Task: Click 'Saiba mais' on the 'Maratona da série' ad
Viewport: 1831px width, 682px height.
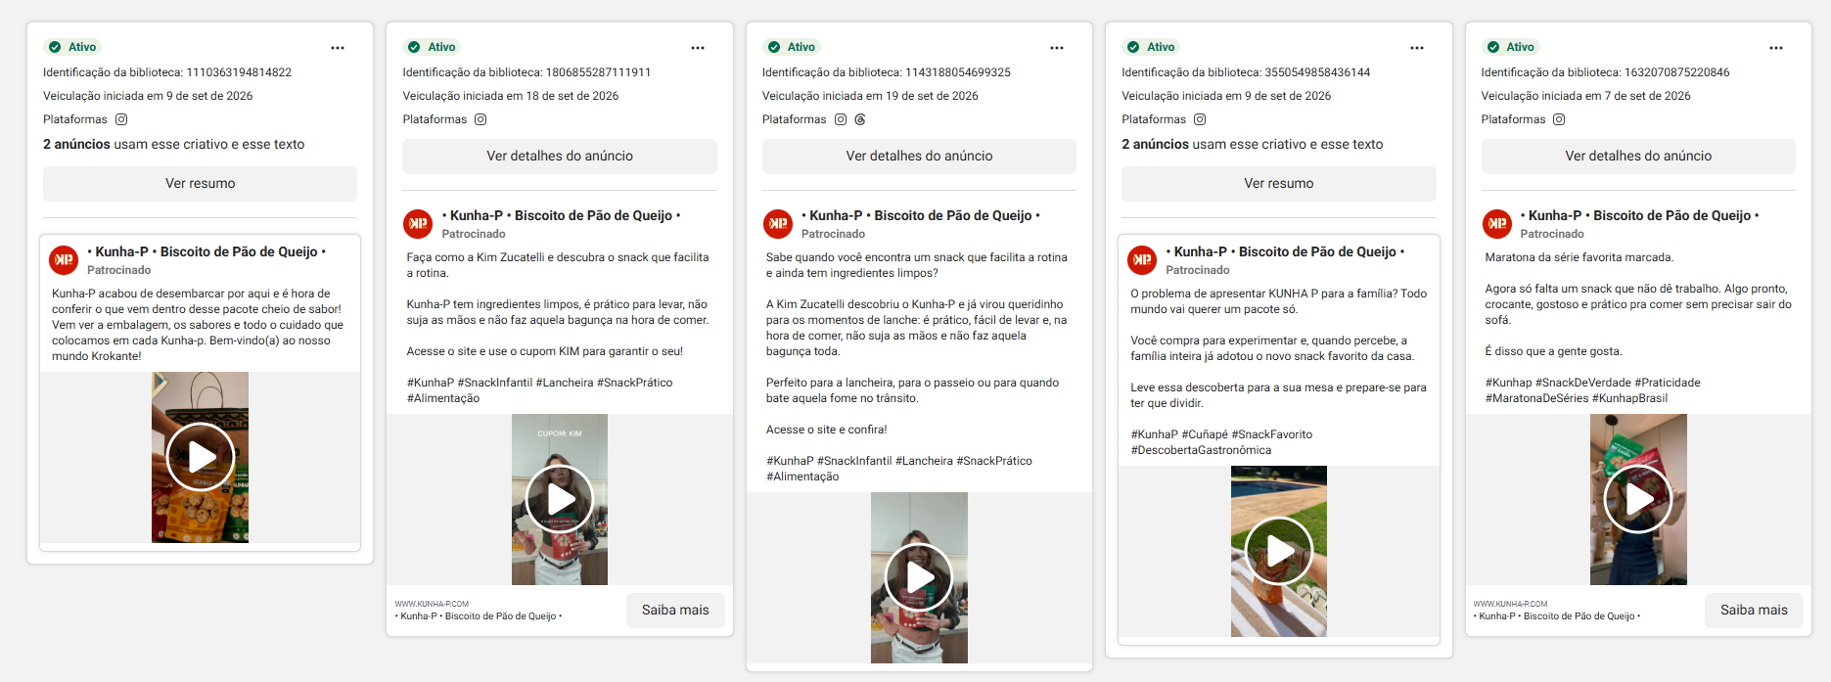Action: coord(1754,611)
